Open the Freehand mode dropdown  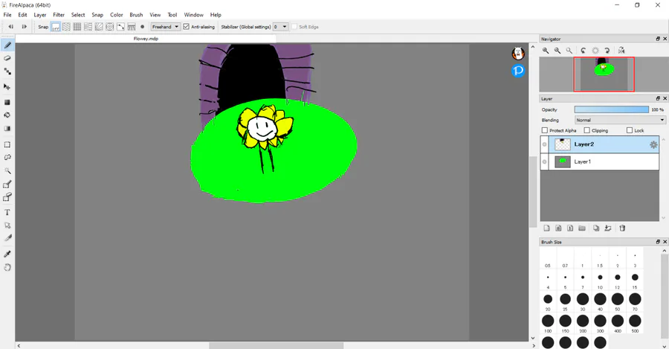166,27
